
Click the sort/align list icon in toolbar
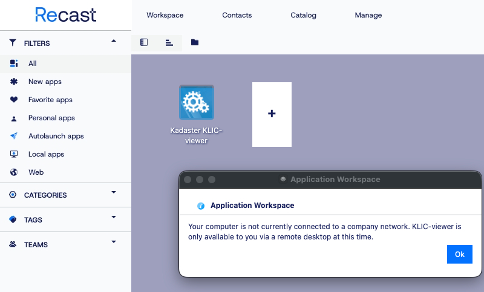pos(169,42)
